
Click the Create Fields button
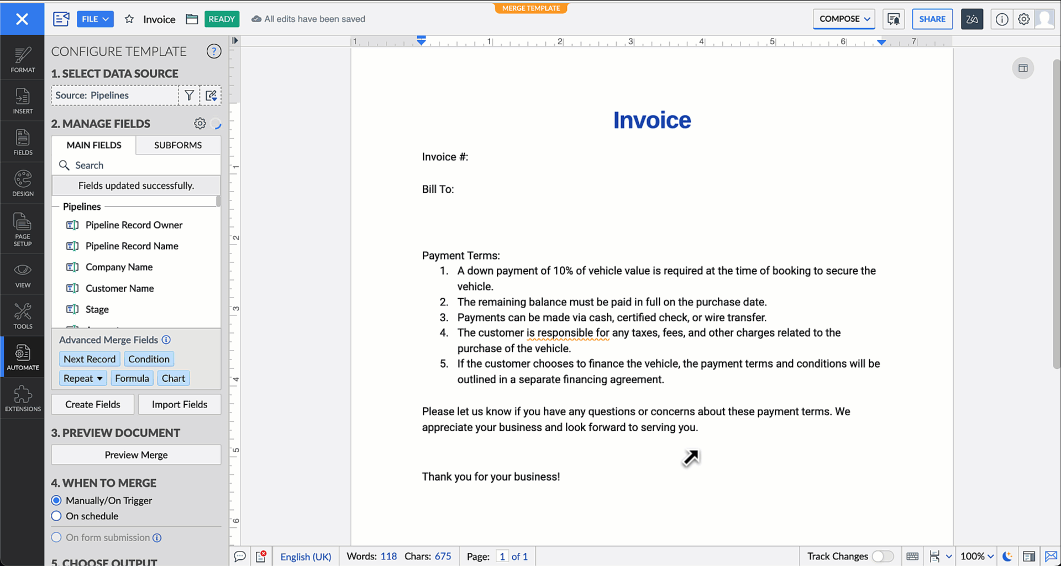point(93,404)
